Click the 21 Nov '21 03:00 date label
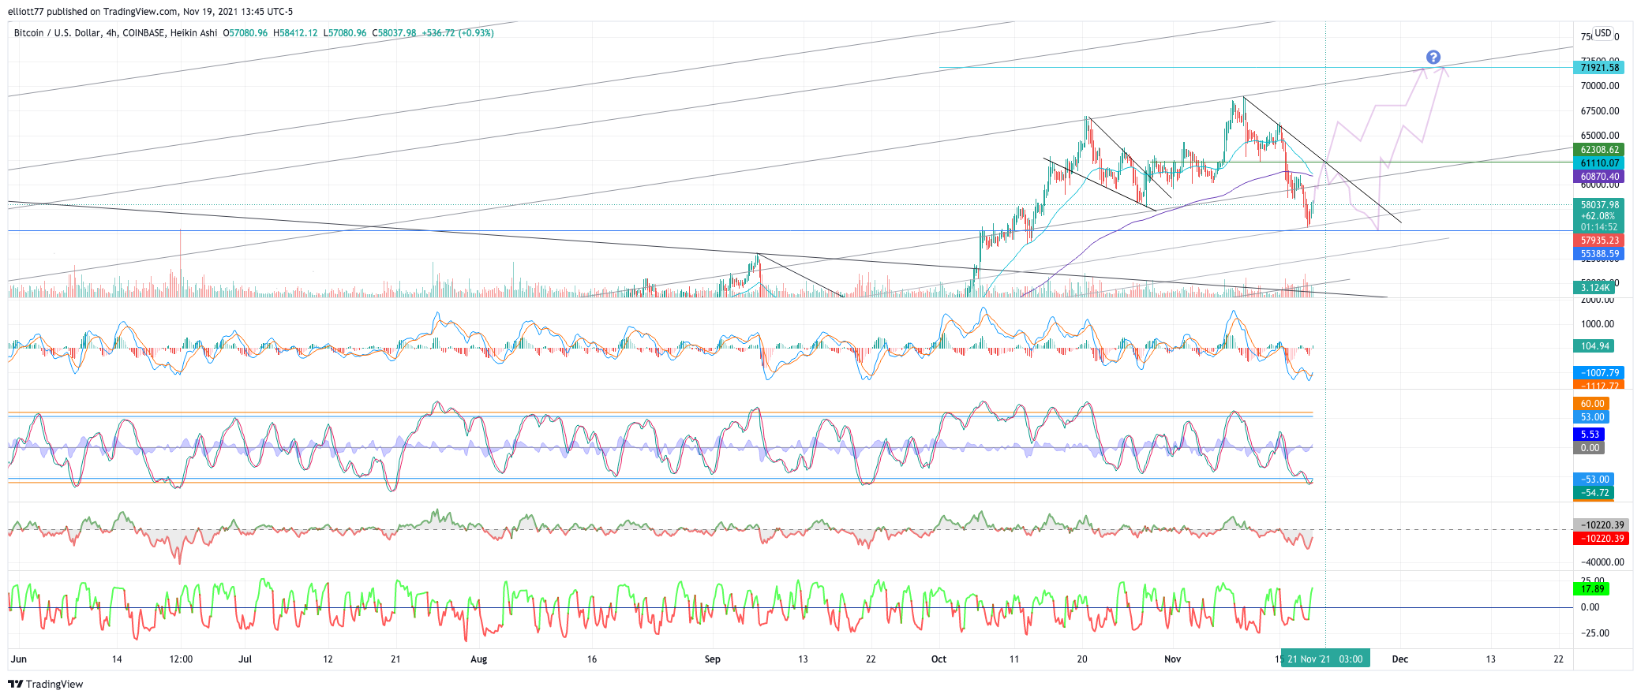Image resolution: width=1641 pixels, height=698 pixels. pyautogui.click(x=1325, y=659)
